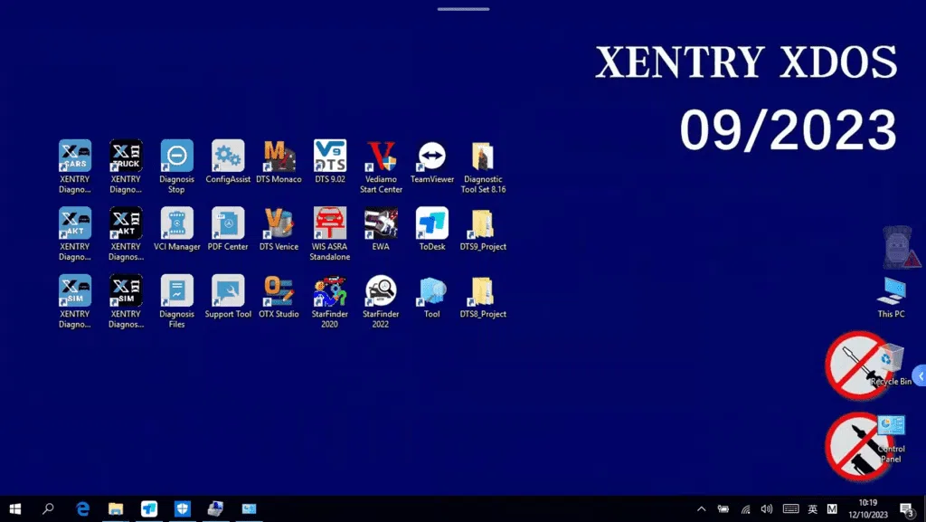Click the Vediamo Start Center icon
This screenshot has height=522, width=926.
click(x=381, y=157)
